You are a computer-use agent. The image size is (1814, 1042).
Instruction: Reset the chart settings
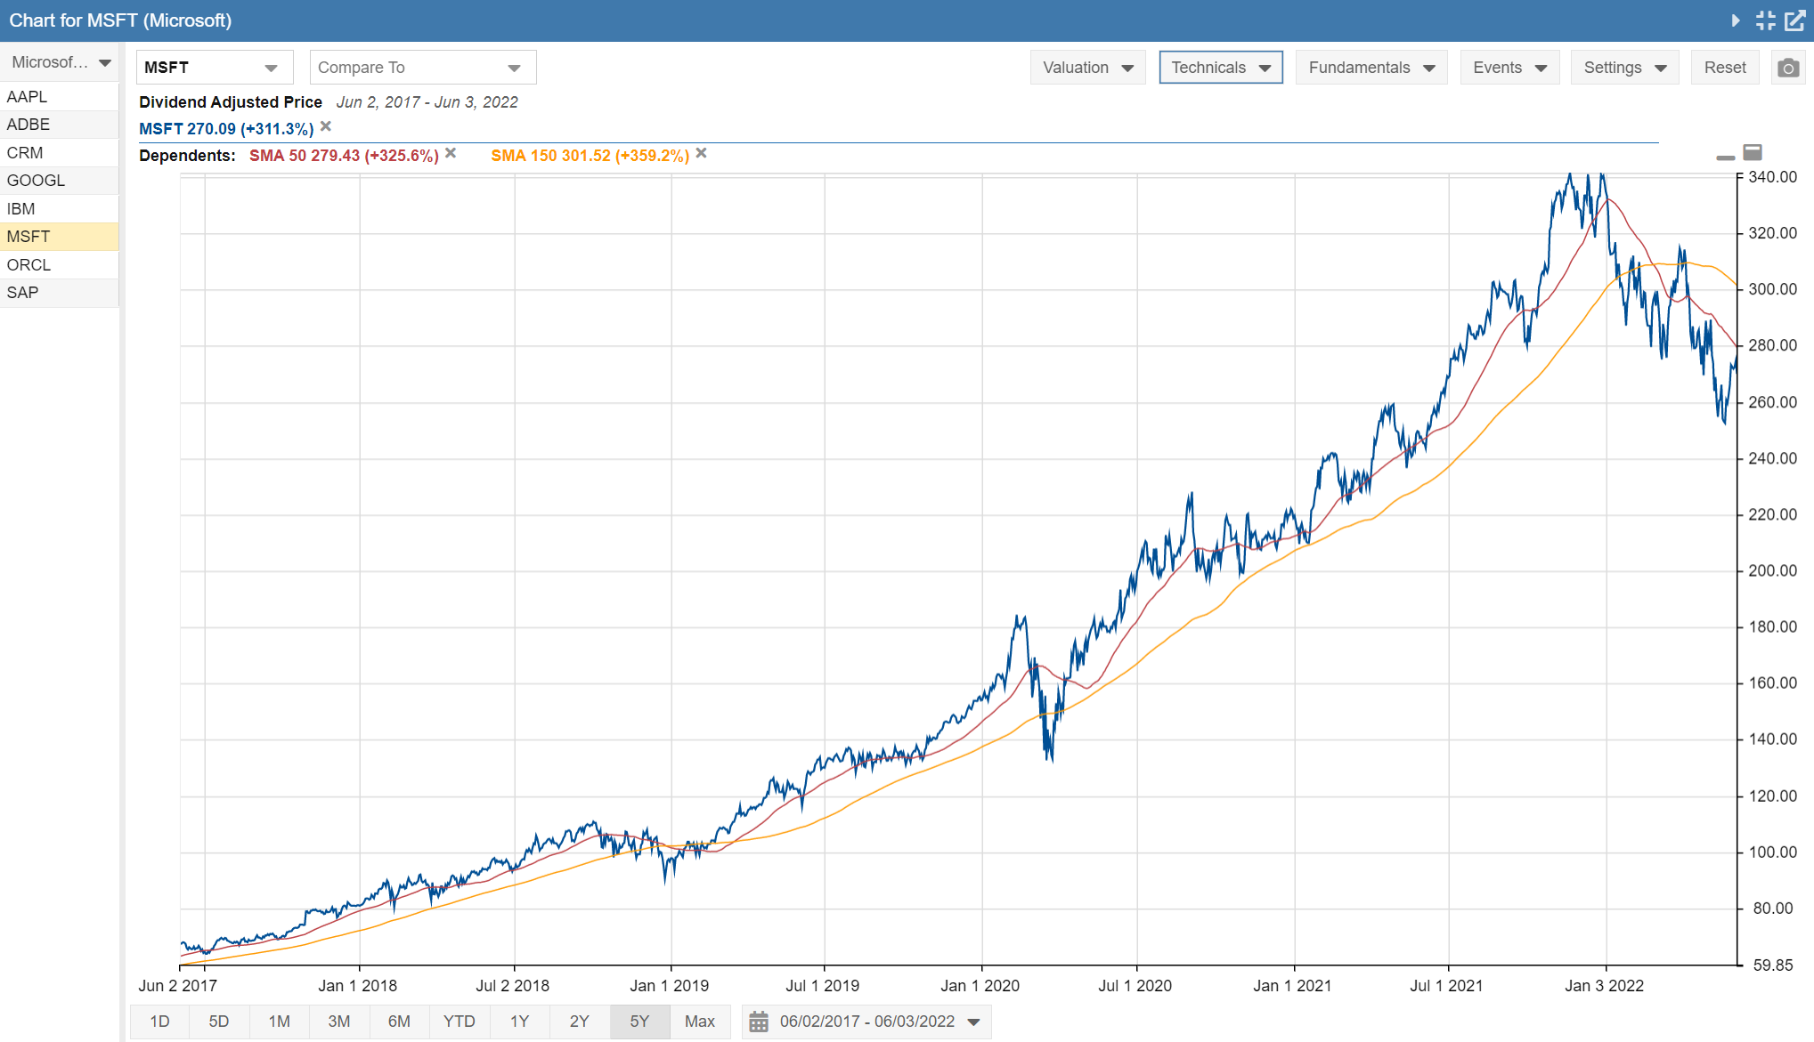[x=1725, y=68]
